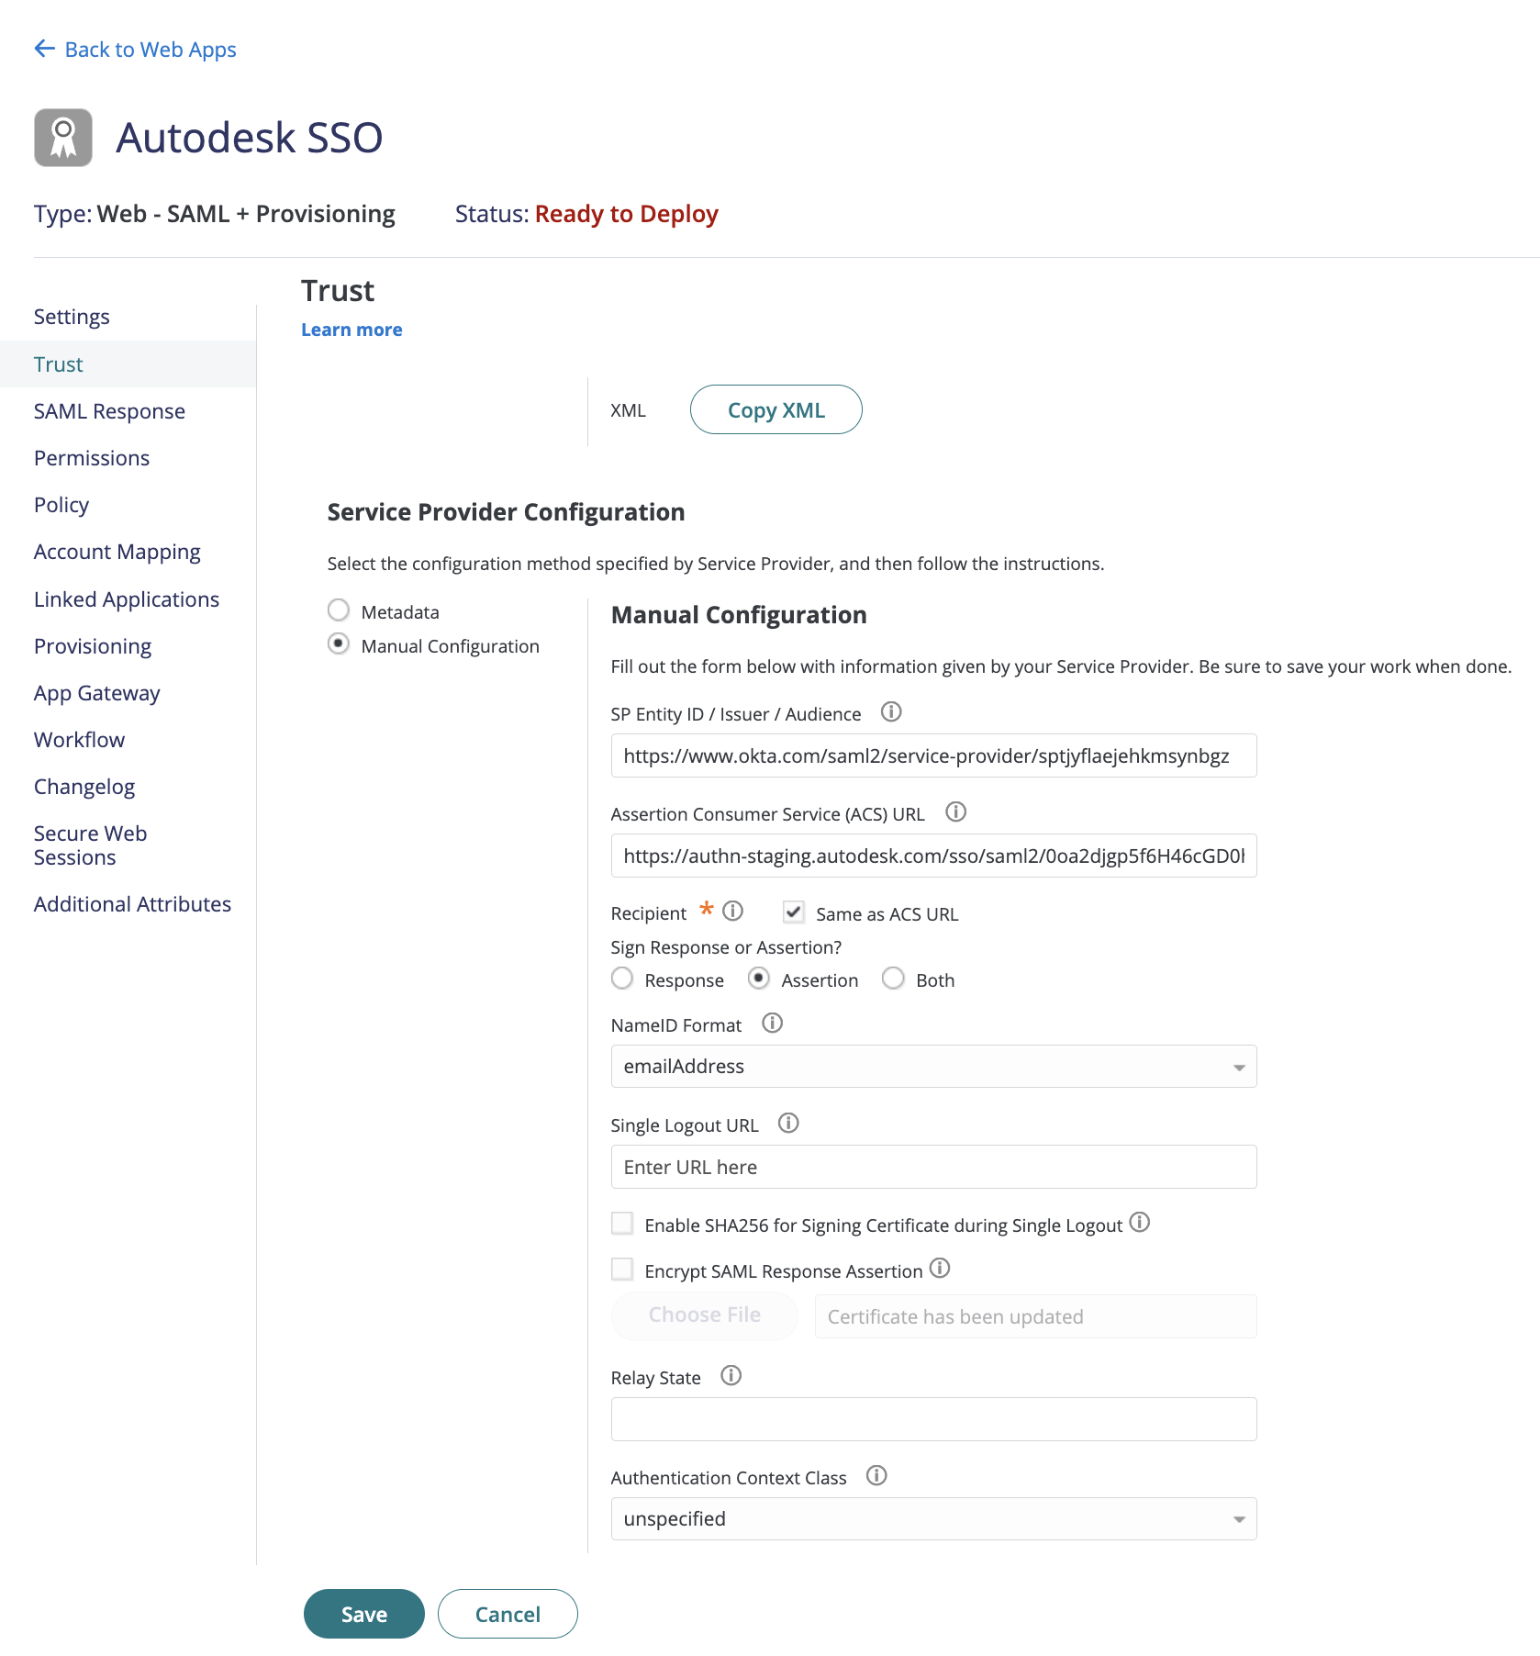Click info icon next to Single Logout URL

[x=788, y=1123]
